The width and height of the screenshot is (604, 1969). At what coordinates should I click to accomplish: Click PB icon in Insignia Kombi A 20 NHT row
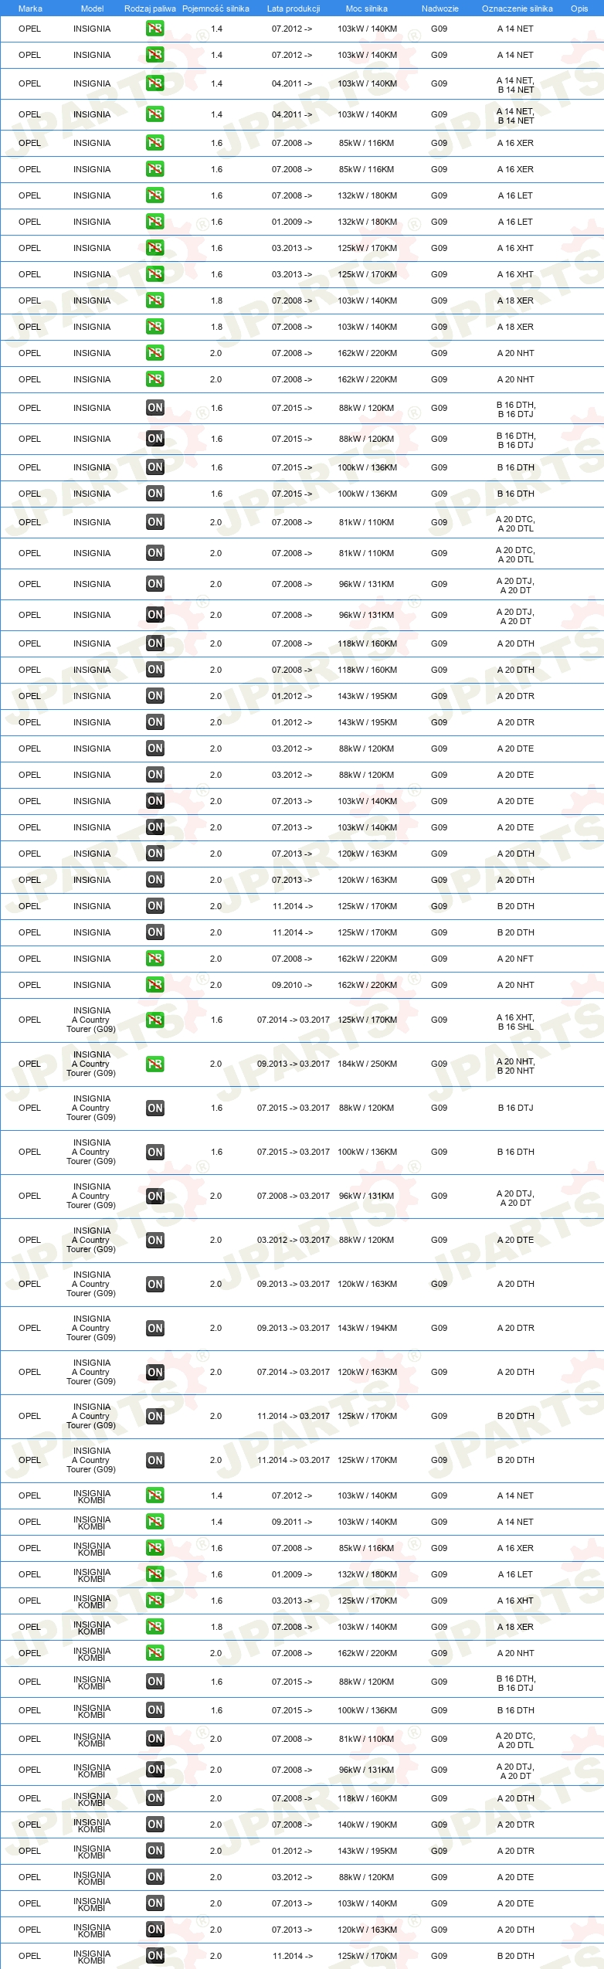point(154,1653)
